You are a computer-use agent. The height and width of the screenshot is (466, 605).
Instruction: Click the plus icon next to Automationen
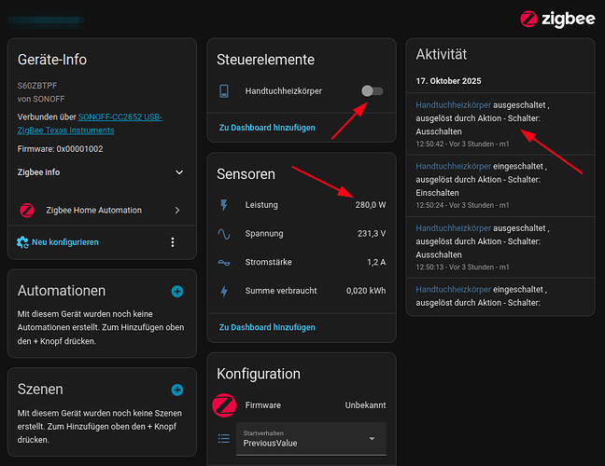click(x=177, y=292)
